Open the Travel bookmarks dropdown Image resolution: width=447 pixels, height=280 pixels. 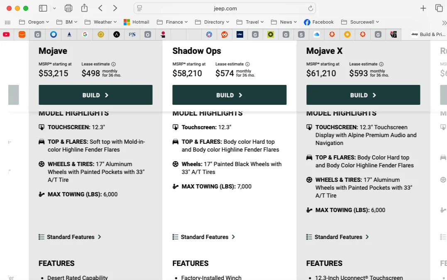pos(250,22)
